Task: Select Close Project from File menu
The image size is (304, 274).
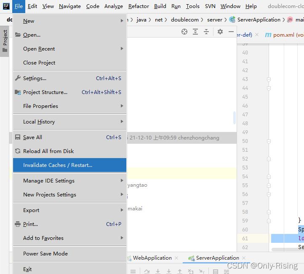Action: click(69, 62)
